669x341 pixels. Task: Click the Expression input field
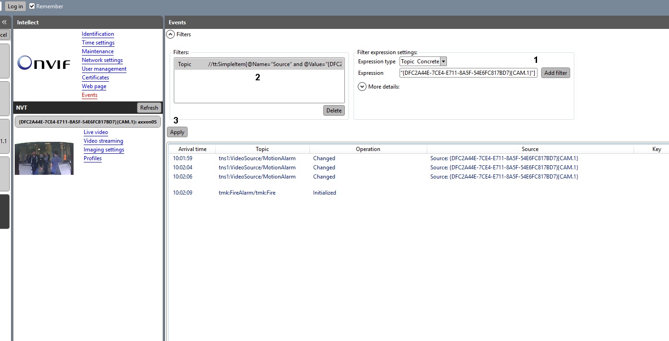tap(468, 73)
